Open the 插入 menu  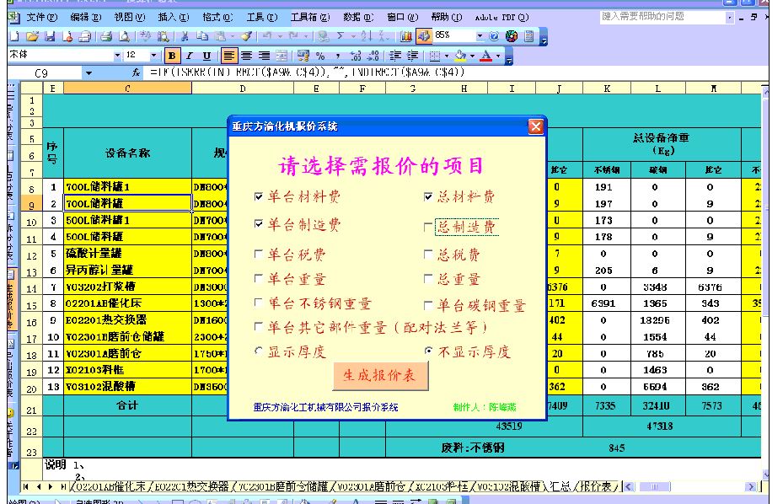coord(174,18)
